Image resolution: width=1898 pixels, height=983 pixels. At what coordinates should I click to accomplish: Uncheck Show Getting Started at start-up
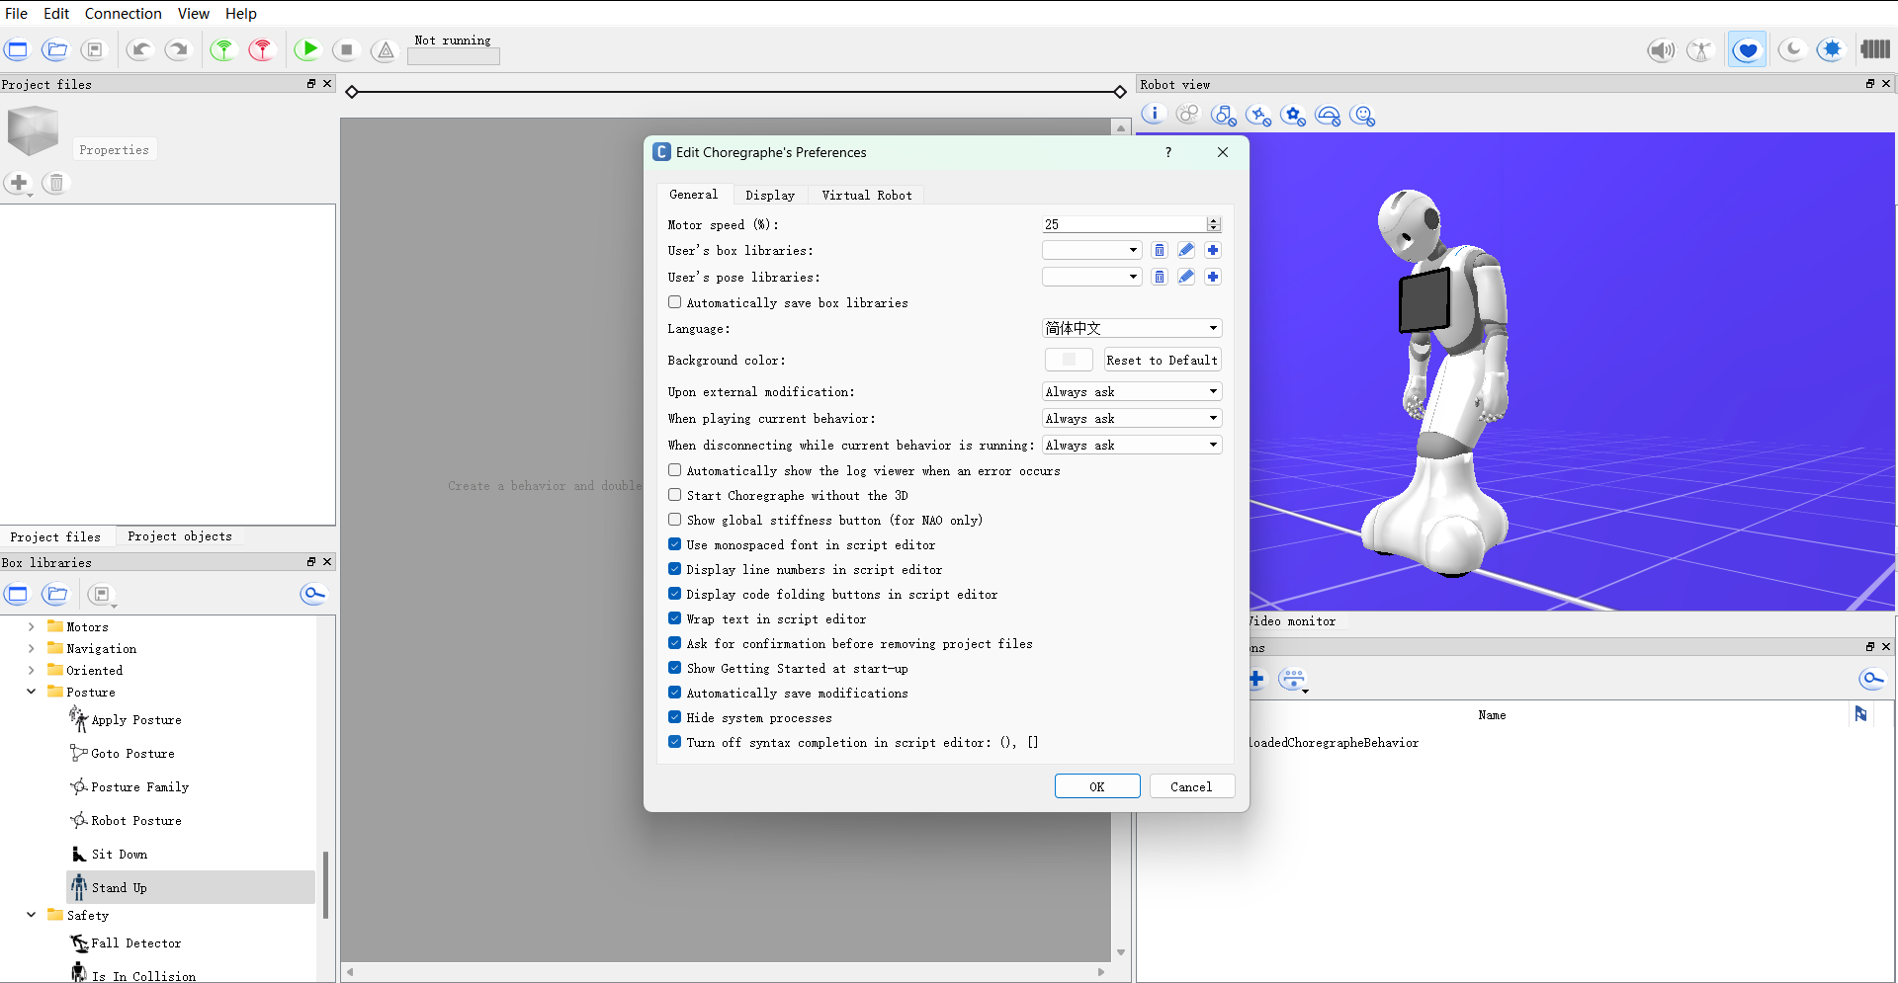click(674, 668)
